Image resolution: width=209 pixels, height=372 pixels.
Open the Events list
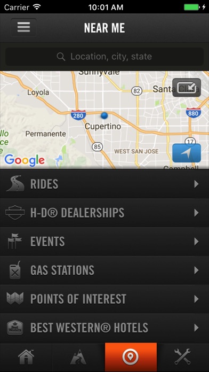pos(104,242)
